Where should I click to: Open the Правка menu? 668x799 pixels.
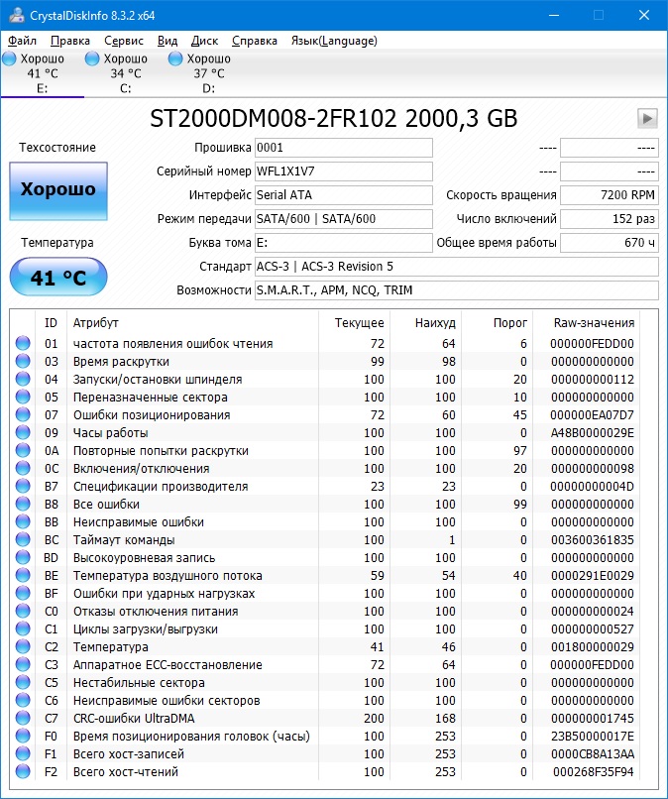[70, 41]
